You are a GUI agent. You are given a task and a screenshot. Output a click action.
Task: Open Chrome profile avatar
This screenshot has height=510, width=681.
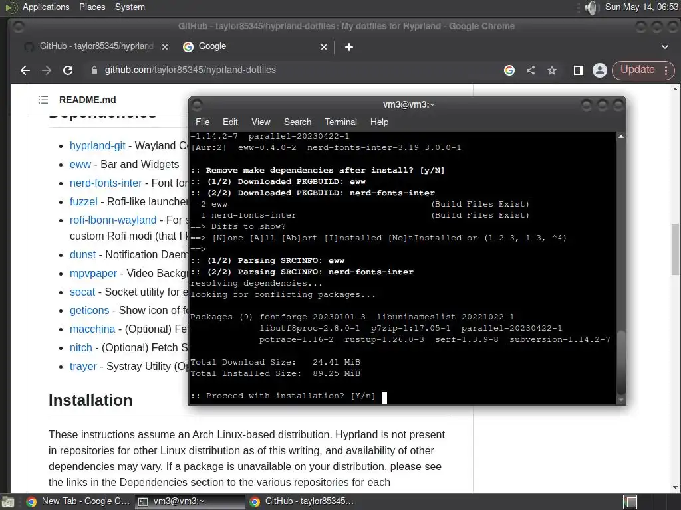click(x=600, y=70)
